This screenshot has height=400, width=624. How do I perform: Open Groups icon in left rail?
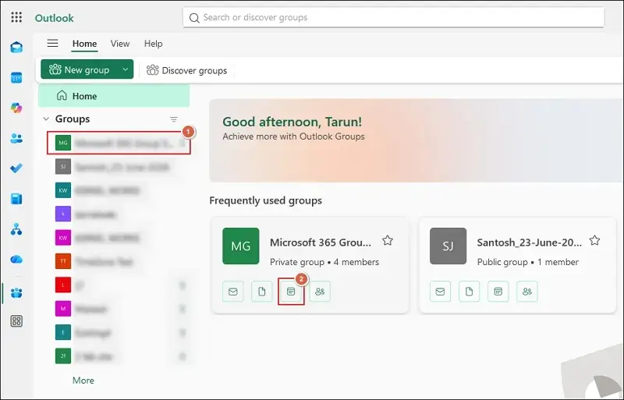click(16, 293)
